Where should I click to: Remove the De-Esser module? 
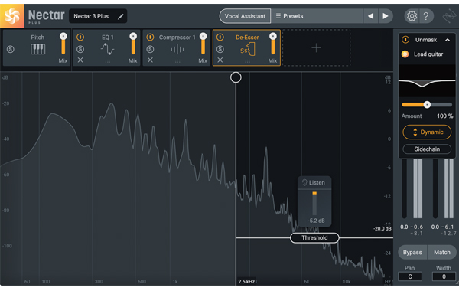220,60
